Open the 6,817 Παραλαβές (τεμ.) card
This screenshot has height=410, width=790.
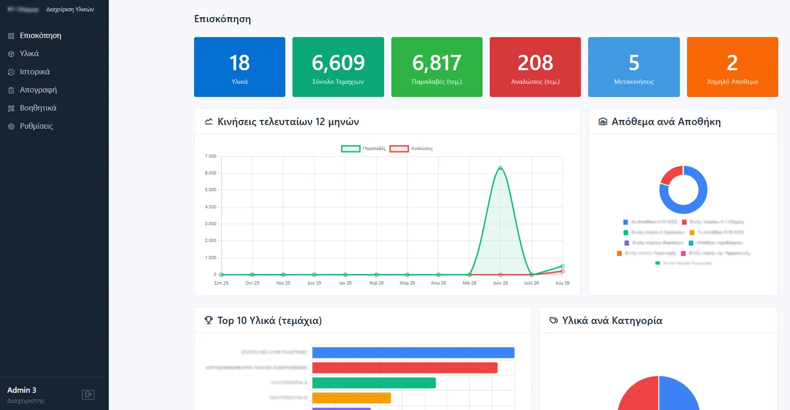pyautogui.click(x=437, y=67)
